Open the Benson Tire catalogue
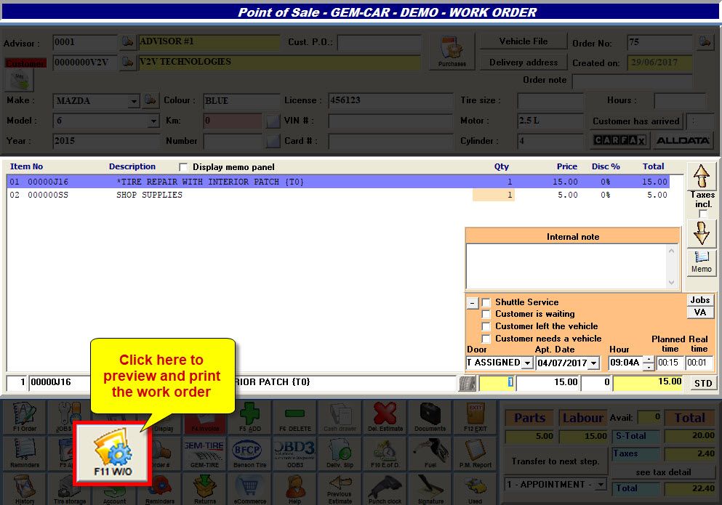Screen dimensions: 722x505 click(250, 453)
